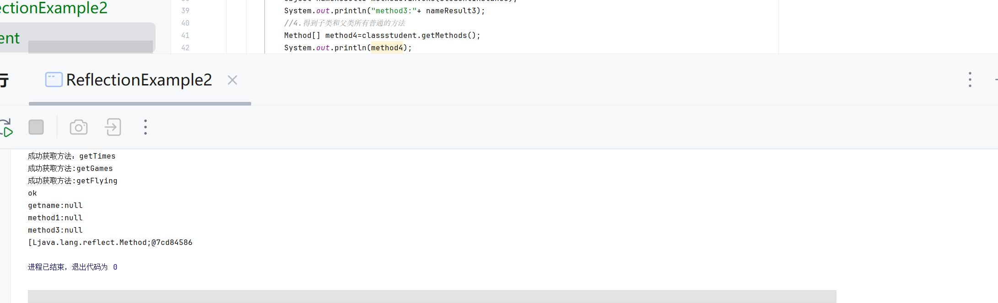
Task: Select the ReflectionExample2 run tab
Action: point(139,80)
